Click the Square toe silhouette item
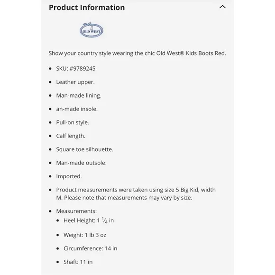This screenshot has width=275, height=275. [85, 149]
